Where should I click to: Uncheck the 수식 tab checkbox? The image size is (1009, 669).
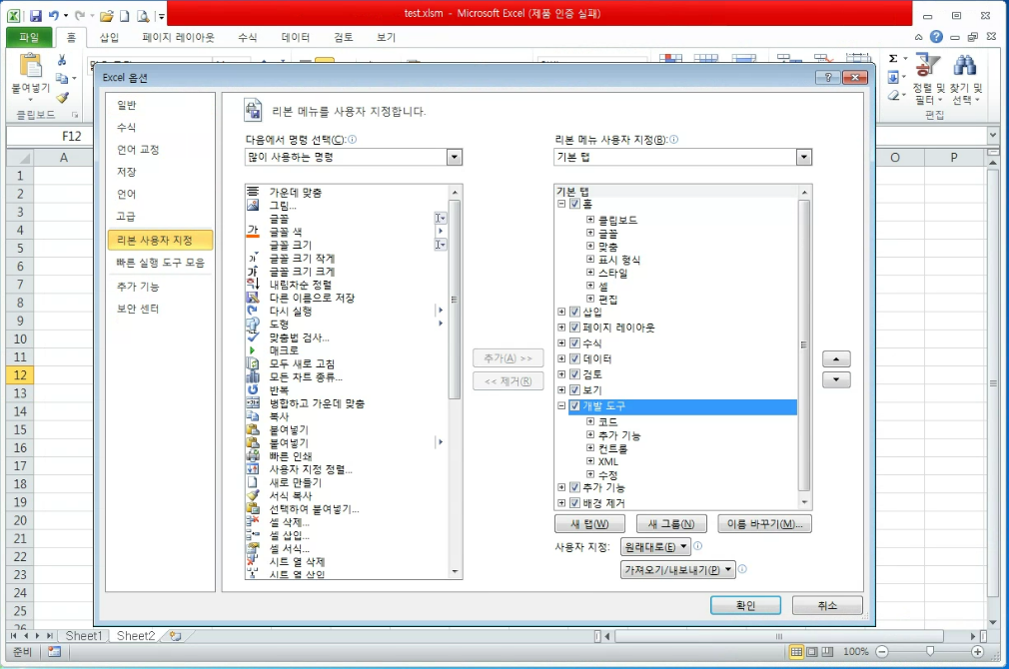click(575, 342)
